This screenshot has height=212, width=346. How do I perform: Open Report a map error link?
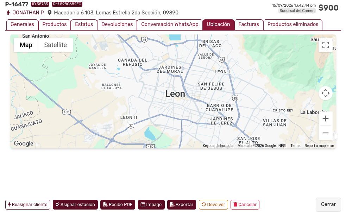319,146
